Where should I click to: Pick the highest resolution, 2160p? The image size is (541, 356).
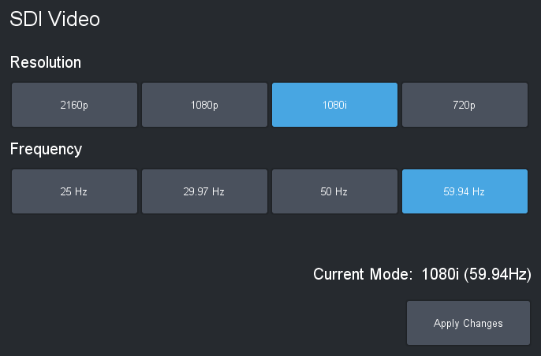tap(74, 105)
